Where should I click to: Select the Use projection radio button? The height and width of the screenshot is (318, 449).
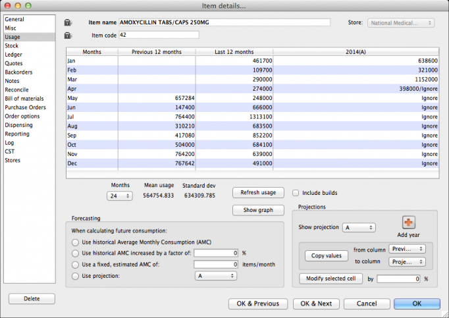point(75,276)
